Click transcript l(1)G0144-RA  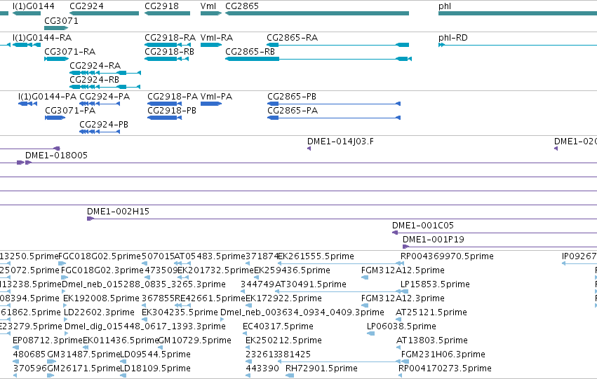pos(26,45)
